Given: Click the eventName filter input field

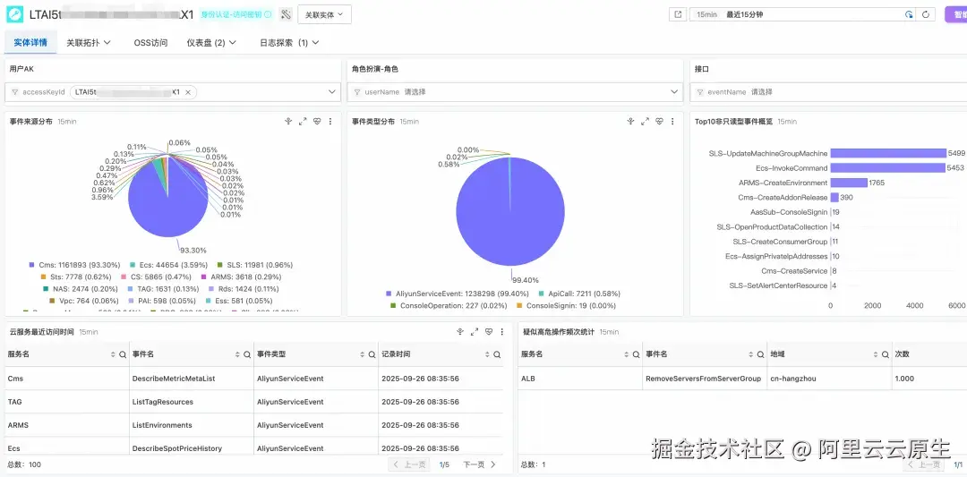Looking at the screenshot, I should (827, 92).
